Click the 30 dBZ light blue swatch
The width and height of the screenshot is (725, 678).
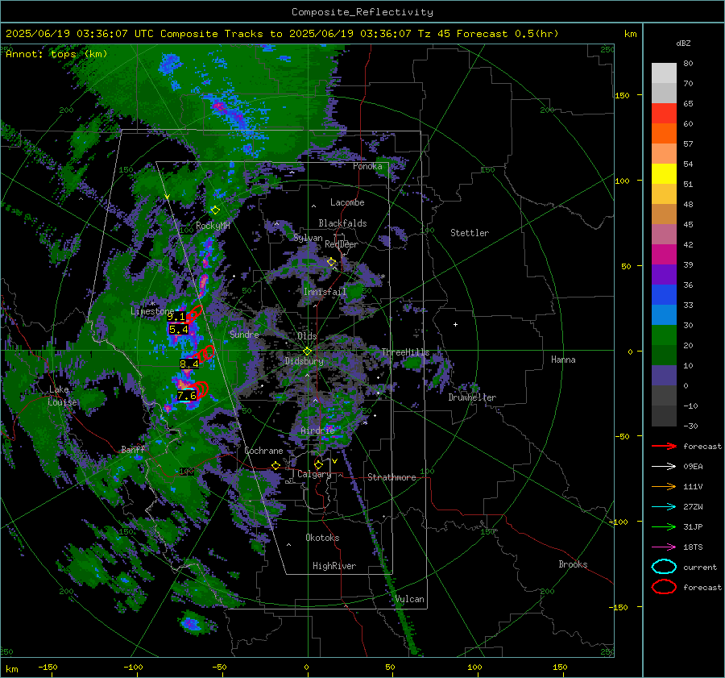coord(664,314)
